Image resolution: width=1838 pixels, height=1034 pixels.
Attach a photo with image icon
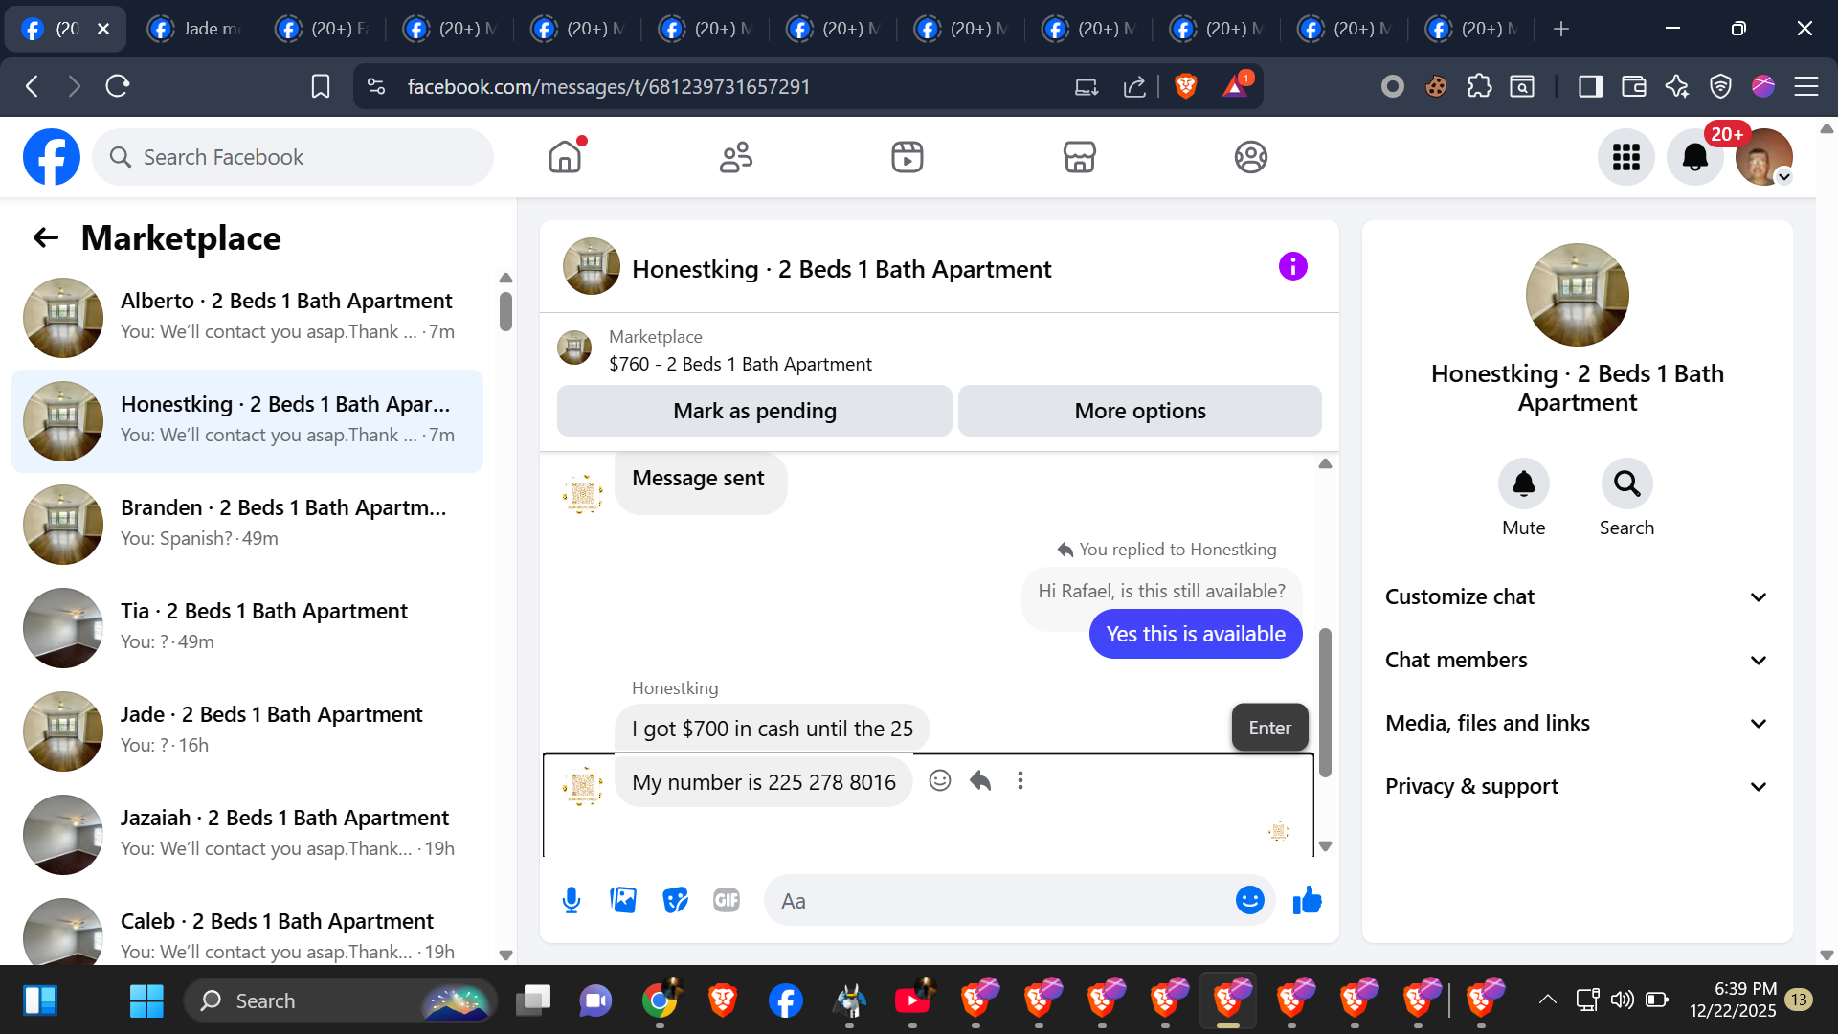pyautogui.click(x=623, y=900)
